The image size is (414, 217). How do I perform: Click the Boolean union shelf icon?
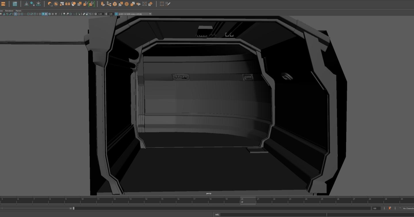[x=74, y=4]
